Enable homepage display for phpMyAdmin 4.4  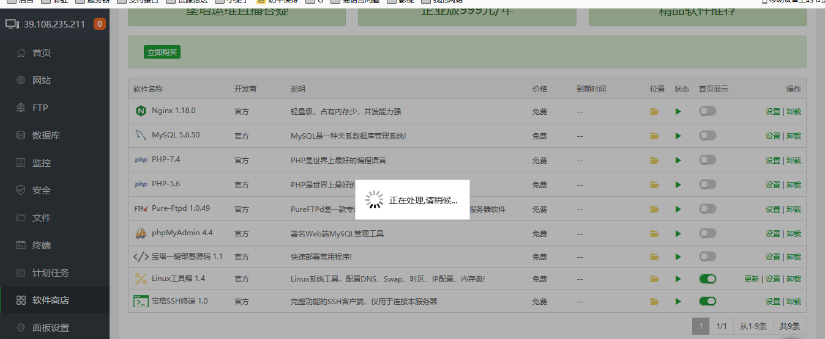click(707, 233)
